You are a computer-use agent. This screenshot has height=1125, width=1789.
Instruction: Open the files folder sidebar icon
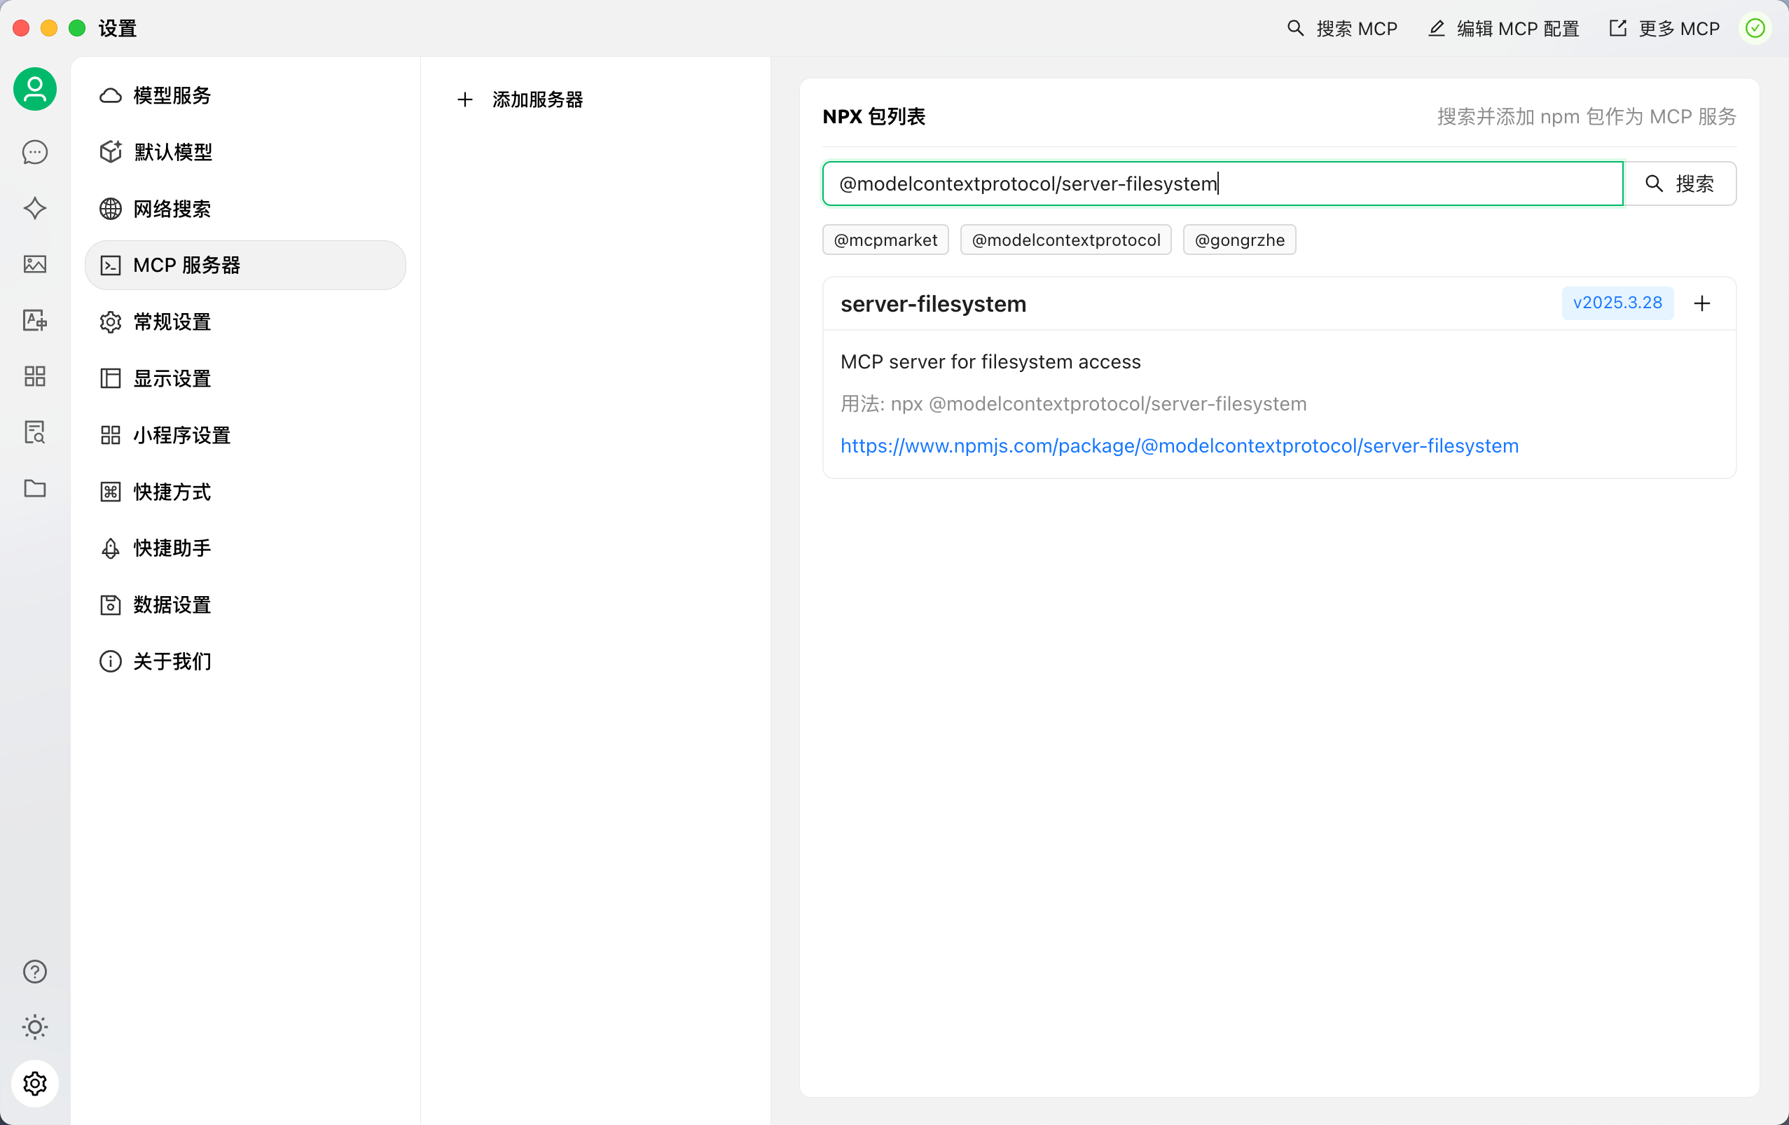35,488
